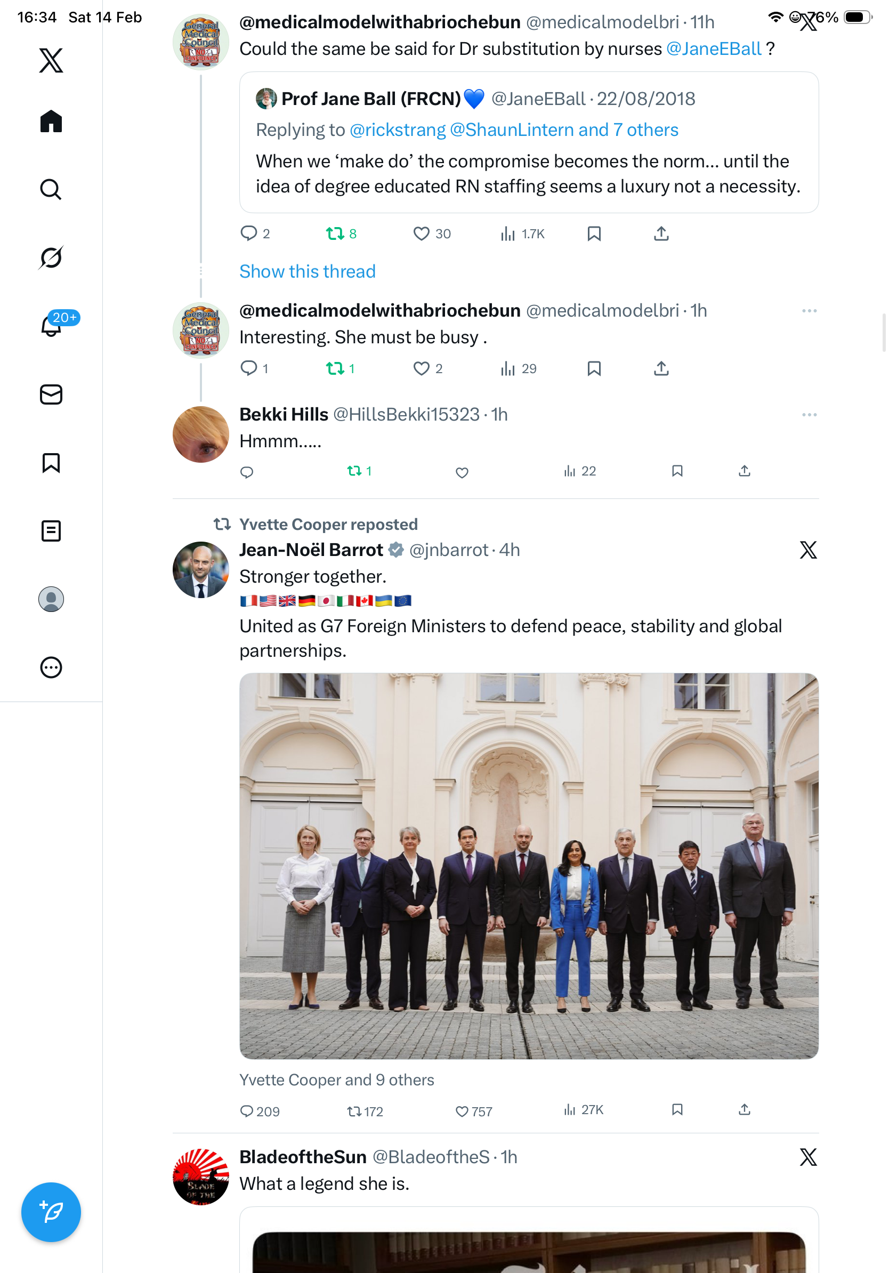889x1273 pixels.
Task: Open more options on 'Interesting. She must be busy' post
Action: (809, 310)
